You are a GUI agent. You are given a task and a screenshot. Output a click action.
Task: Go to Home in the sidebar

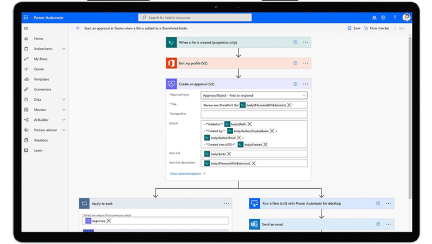click(38, 39)
